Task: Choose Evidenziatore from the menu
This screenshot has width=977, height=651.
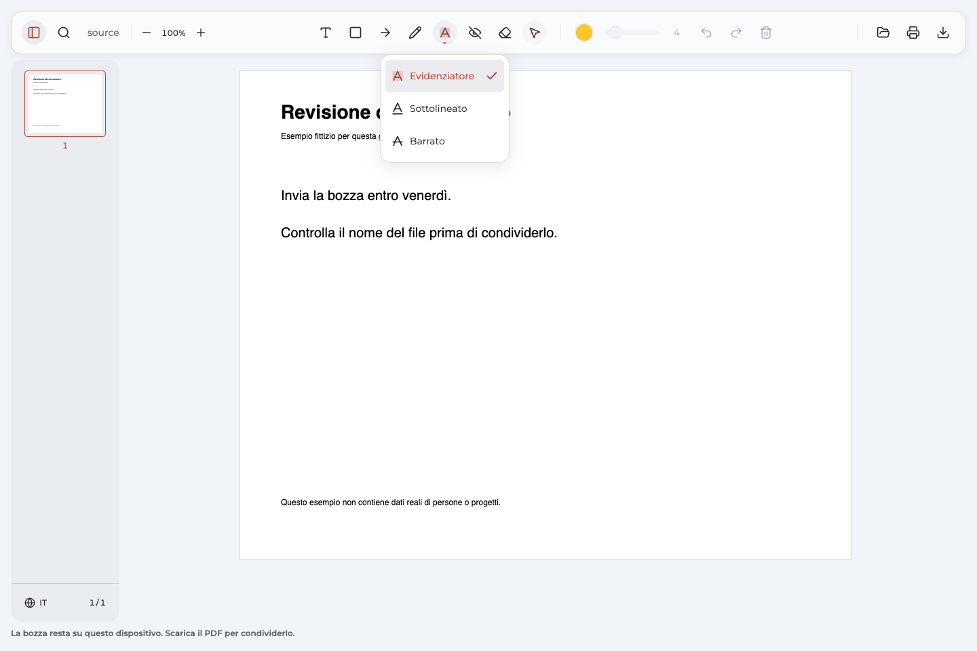Action: point(444,76)
